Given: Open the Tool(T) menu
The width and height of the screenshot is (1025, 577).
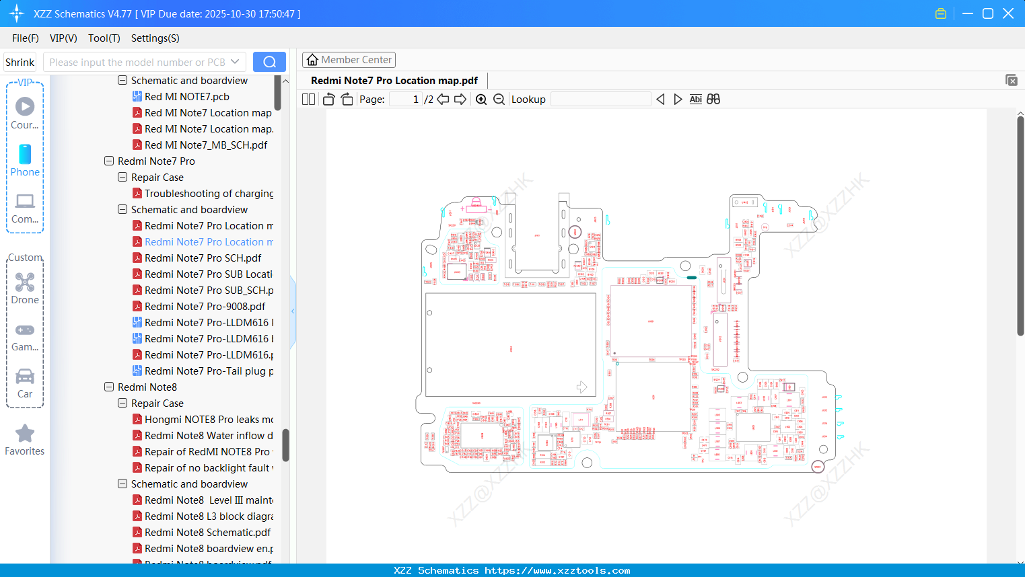Looking at the screenshot, I should [104, 38].
